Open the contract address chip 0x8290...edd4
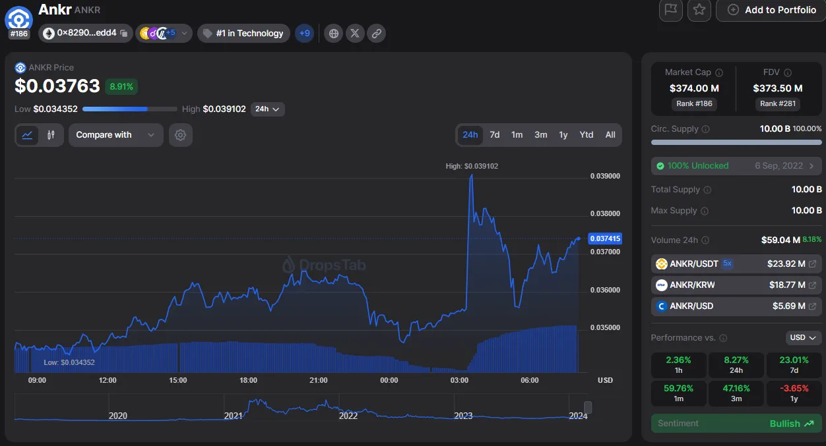 click(x=86, y=33)
